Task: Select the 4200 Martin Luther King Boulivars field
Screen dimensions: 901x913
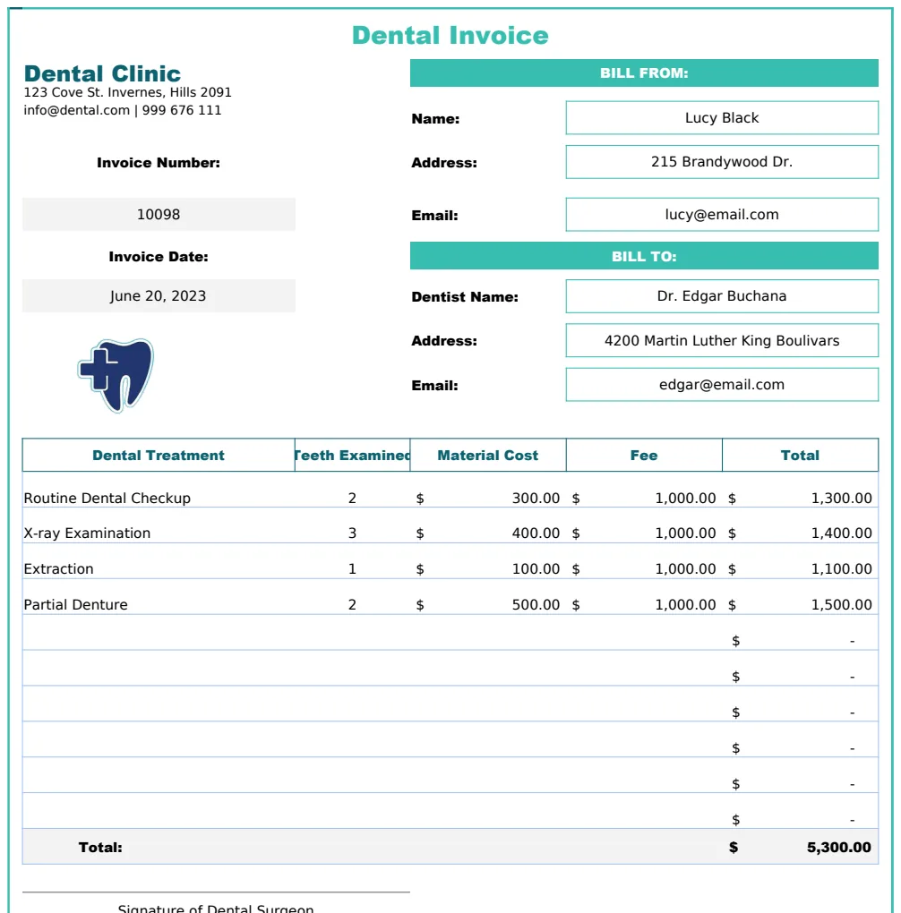Action: (x=722, y=341)
